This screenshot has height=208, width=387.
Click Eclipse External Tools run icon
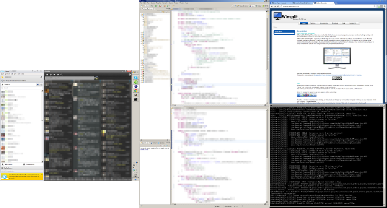(159, 6)
